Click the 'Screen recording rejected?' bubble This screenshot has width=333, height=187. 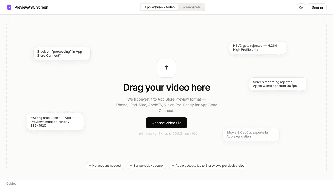278,84
